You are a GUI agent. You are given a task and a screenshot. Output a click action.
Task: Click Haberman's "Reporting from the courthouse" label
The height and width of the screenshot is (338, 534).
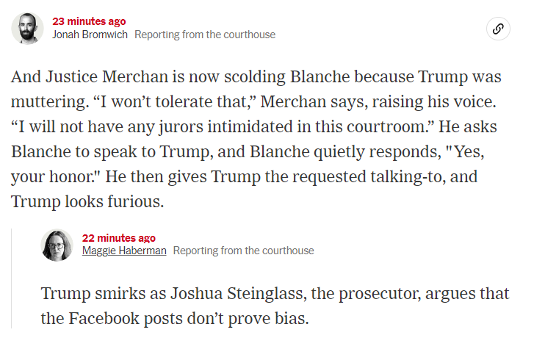(x=244, y=251)
